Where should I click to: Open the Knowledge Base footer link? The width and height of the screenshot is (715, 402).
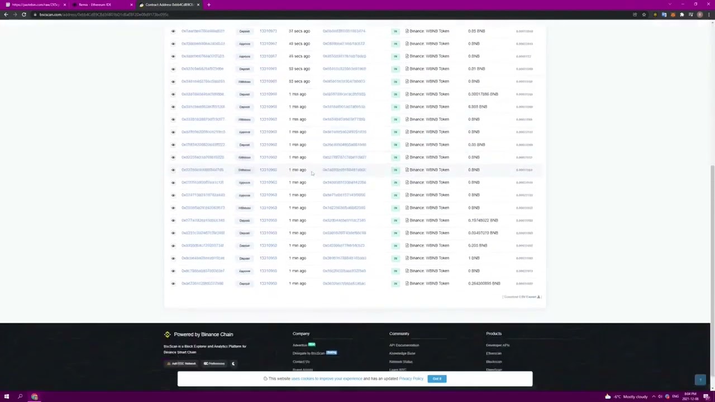click(x=402, y=353)
